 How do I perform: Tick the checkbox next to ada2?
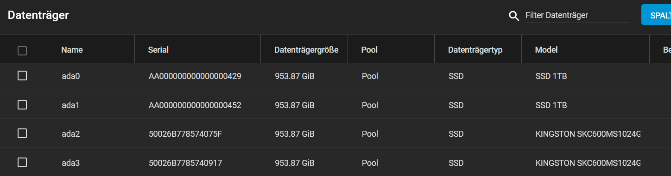click(x=22, y=134)
